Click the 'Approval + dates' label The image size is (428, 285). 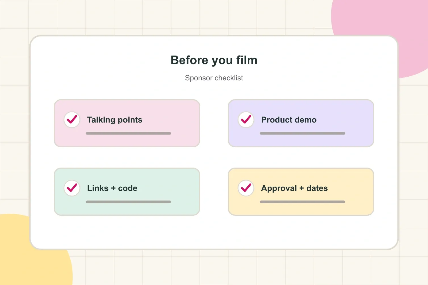coord(294,188)
